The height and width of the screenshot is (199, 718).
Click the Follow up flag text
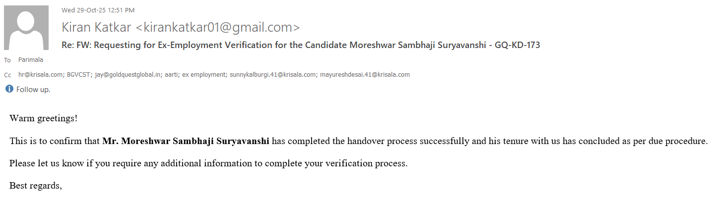[x=33, y=90]
